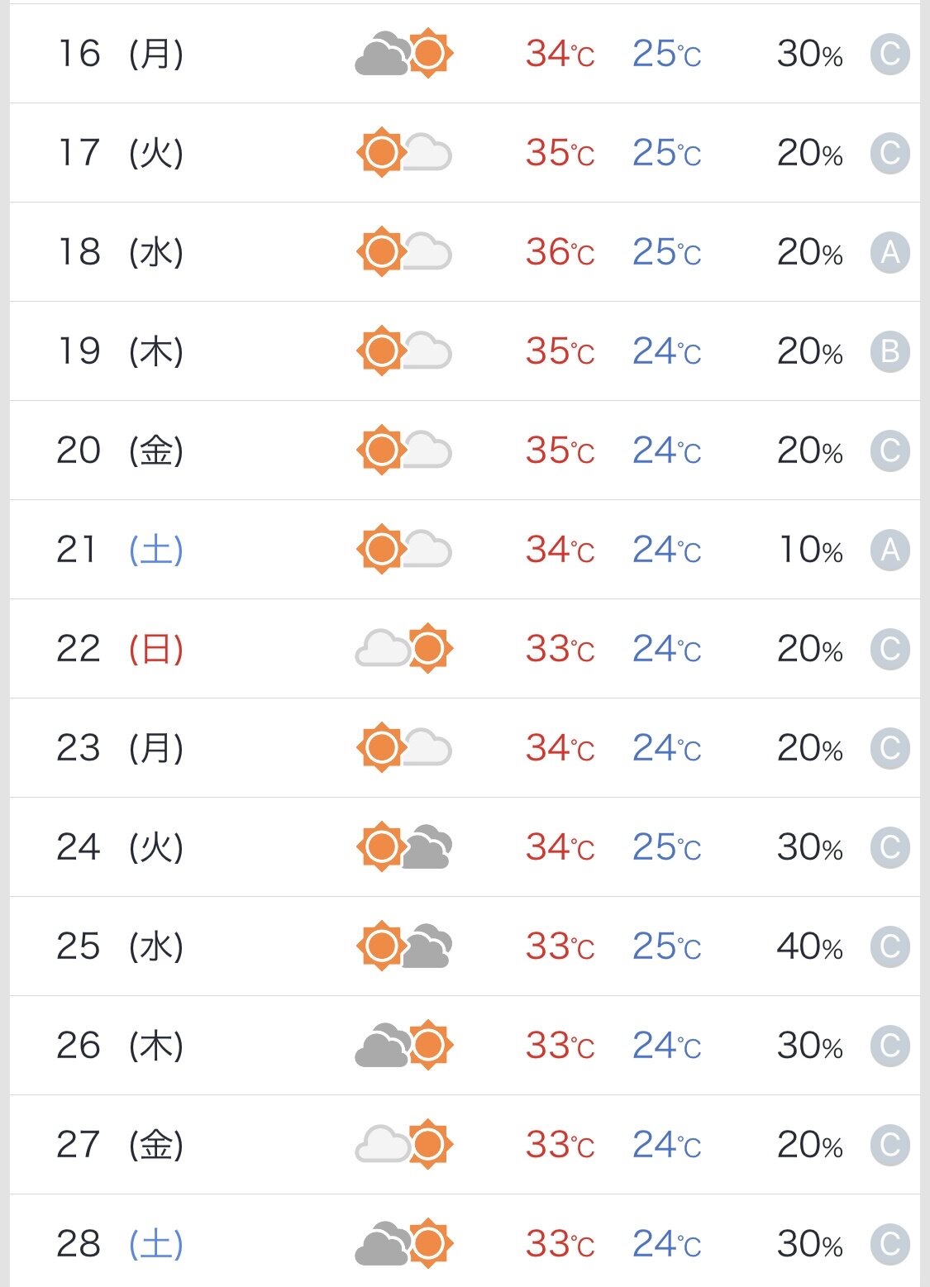Click the weather icon for Sunday the 22nd
This screenshot has height=1287, width=930.
[x=404, y=649]
